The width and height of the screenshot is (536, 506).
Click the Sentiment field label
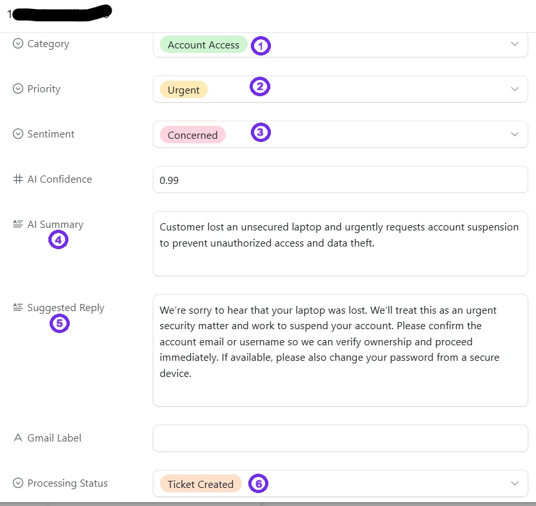50,134
